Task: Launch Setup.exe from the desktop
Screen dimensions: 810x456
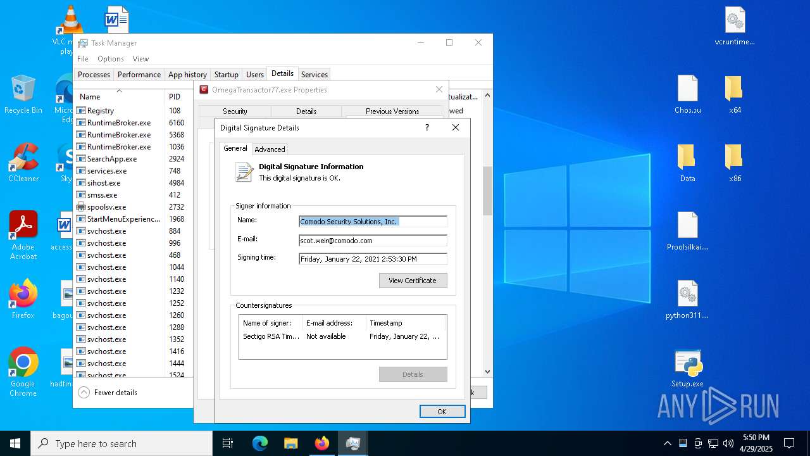Action: 688,368
